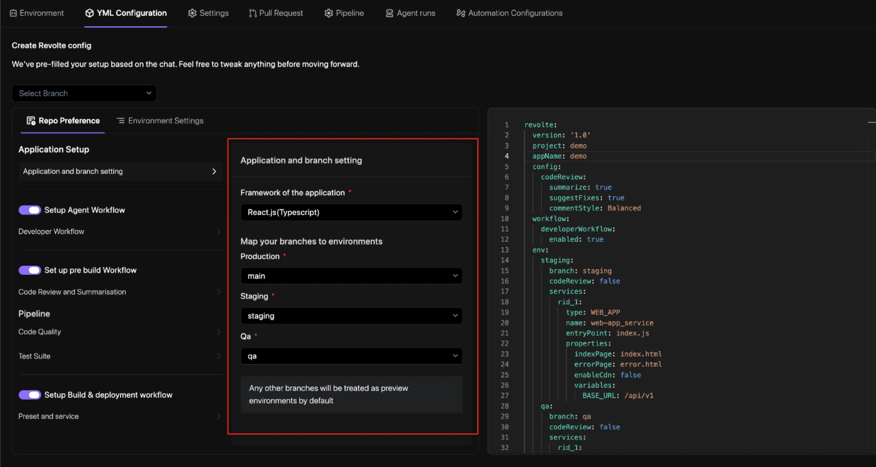Click 'errorPage: error.html' line
This screenshot has height=467, width=876.
[618, 364]
